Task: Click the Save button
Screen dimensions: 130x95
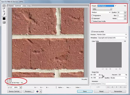Action: pos(85,91)
